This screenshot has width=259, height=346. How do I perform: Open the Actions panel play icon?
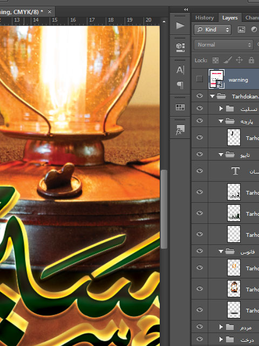(x=180, y=26)
